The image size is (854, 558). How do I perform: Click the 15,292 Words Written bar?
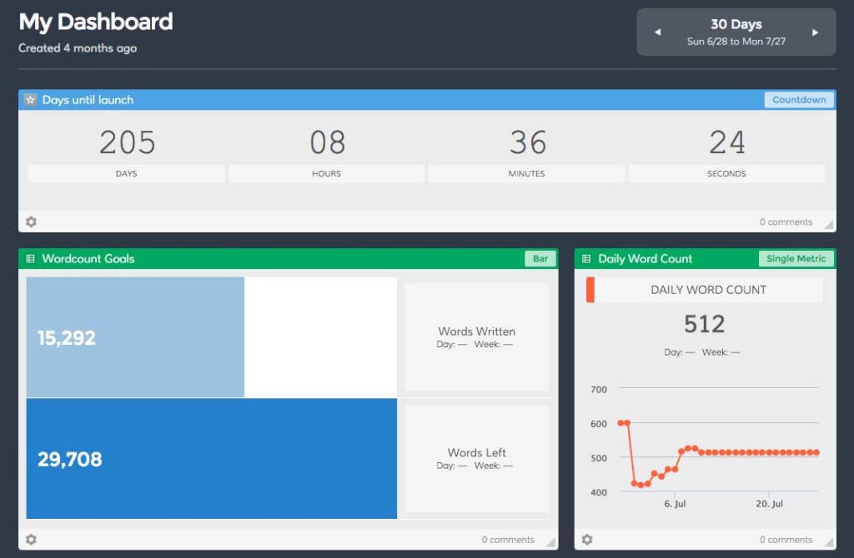(135, 337)
